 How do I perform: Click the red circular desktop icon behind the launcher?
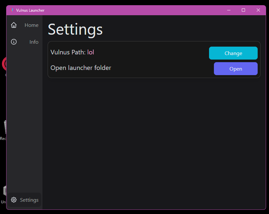[4, 64]
